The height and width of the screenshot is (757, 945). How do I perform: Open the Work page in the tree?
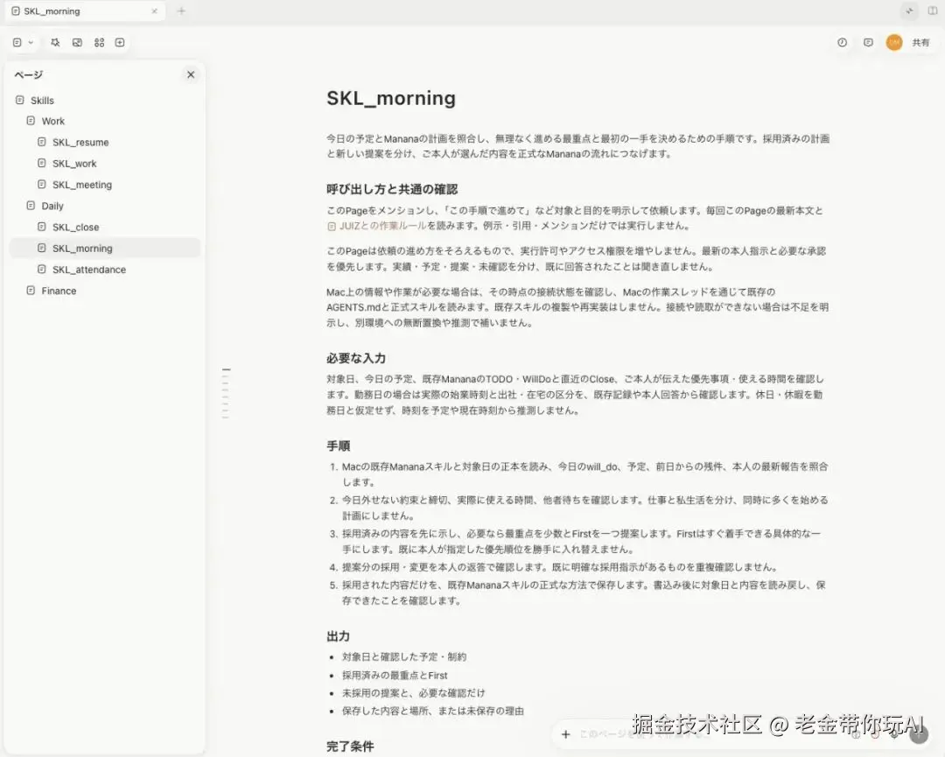tap(53, 121)
